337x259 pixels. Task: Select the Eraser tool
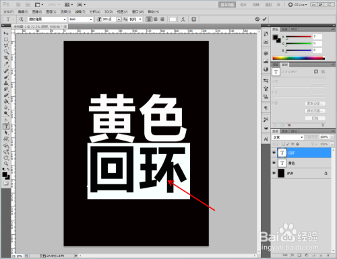click(6, 96)
